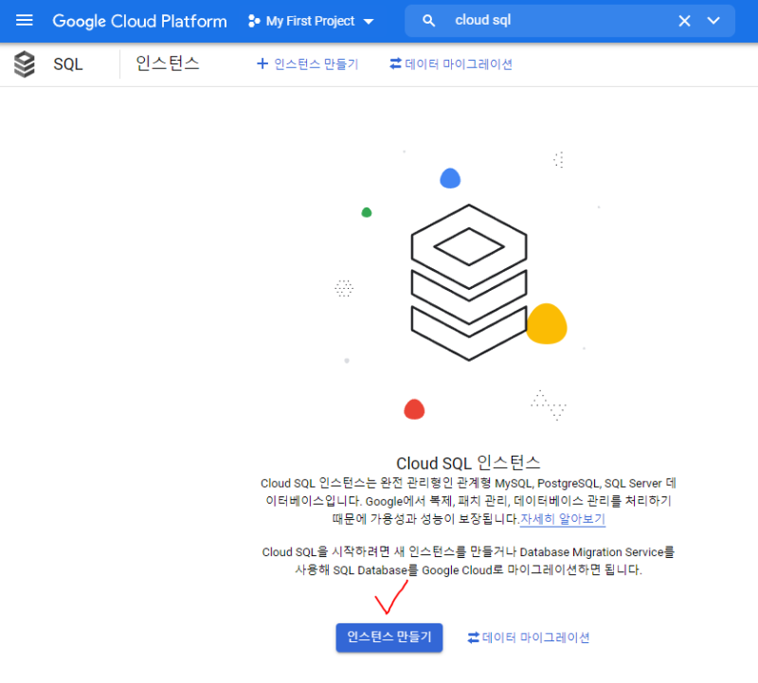The image size is (758, 683).
Task: Open the 자세히 알아보기 link
Action: click(563, 519)
